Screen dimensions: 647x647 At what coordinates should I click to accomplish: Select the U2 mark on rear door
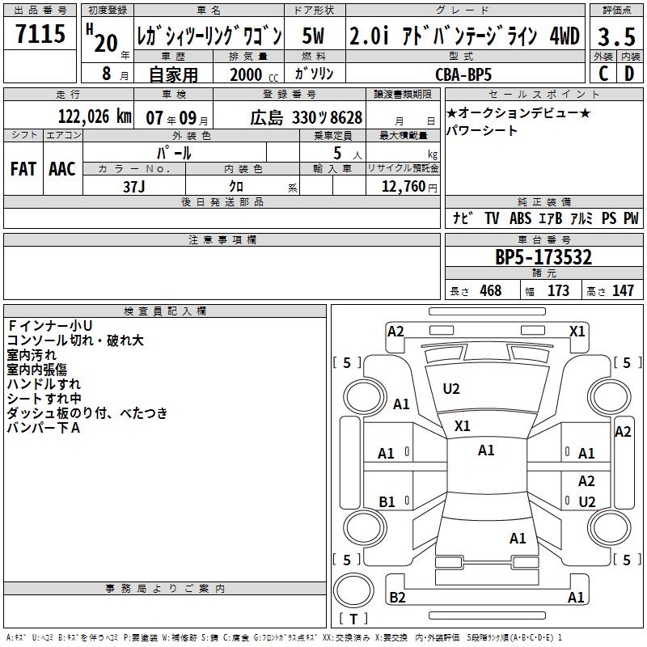point(587,501)
